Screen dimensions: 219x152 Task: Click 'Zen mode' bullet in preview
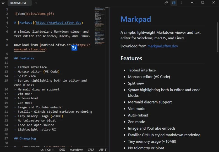coord(136,122)
